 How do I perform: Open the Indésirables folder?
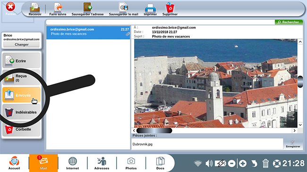pos(21,112)
